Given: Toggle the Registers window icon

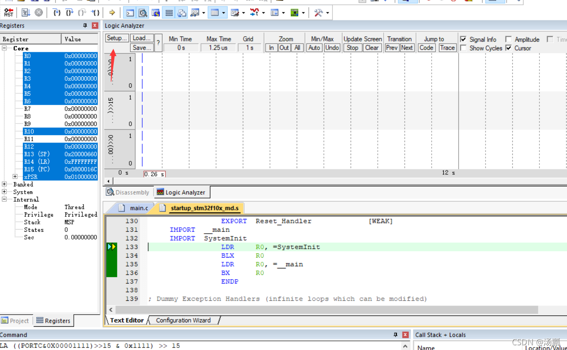Looking at the screenshot, I should pyautogui.click(x=169, y=13).
